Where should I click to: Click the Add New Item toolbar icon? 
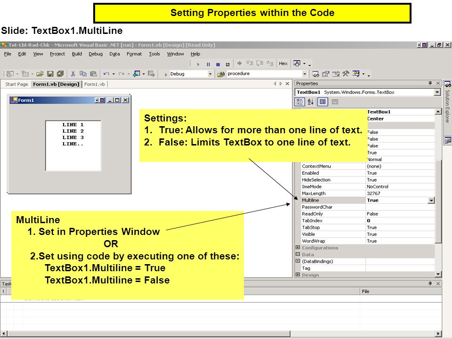point(25,74)
